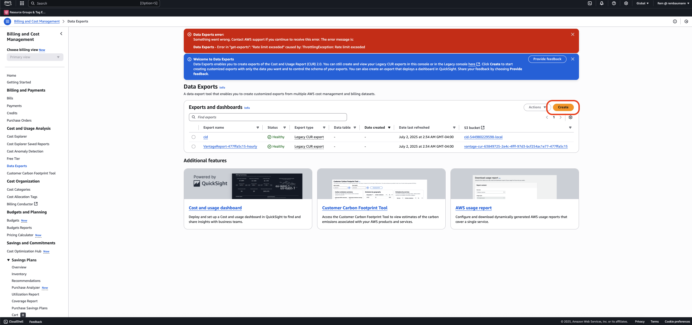Open Cost Explorer in sidebar
The image size is (692, 325).
tap(17, 136)
